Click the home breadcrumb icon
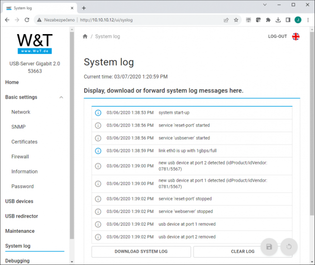The height and width of the screenshot is (265, 315). pyautogui.click(x=85, y=37)
